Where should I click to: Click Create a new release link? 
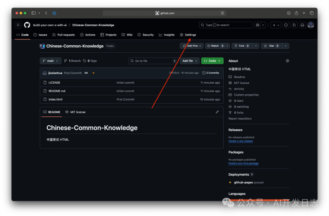click(240, 141)
